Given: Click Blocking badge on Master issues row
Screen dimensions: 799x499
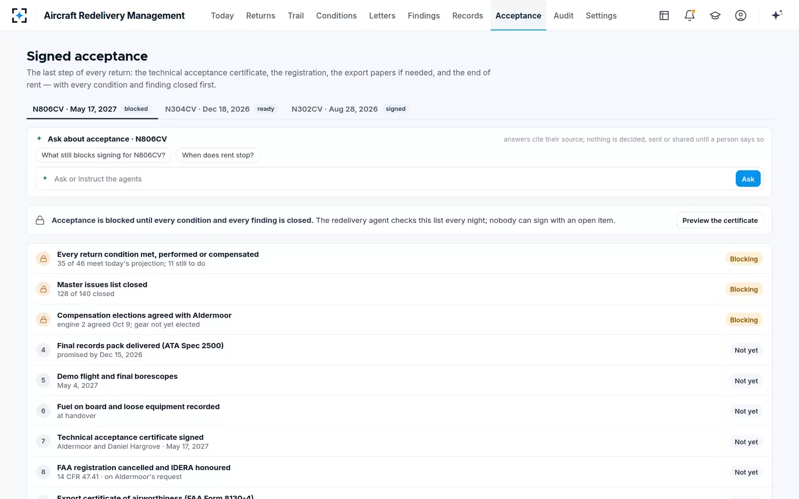Looking at the screenshot, I should tap(744, 289).
